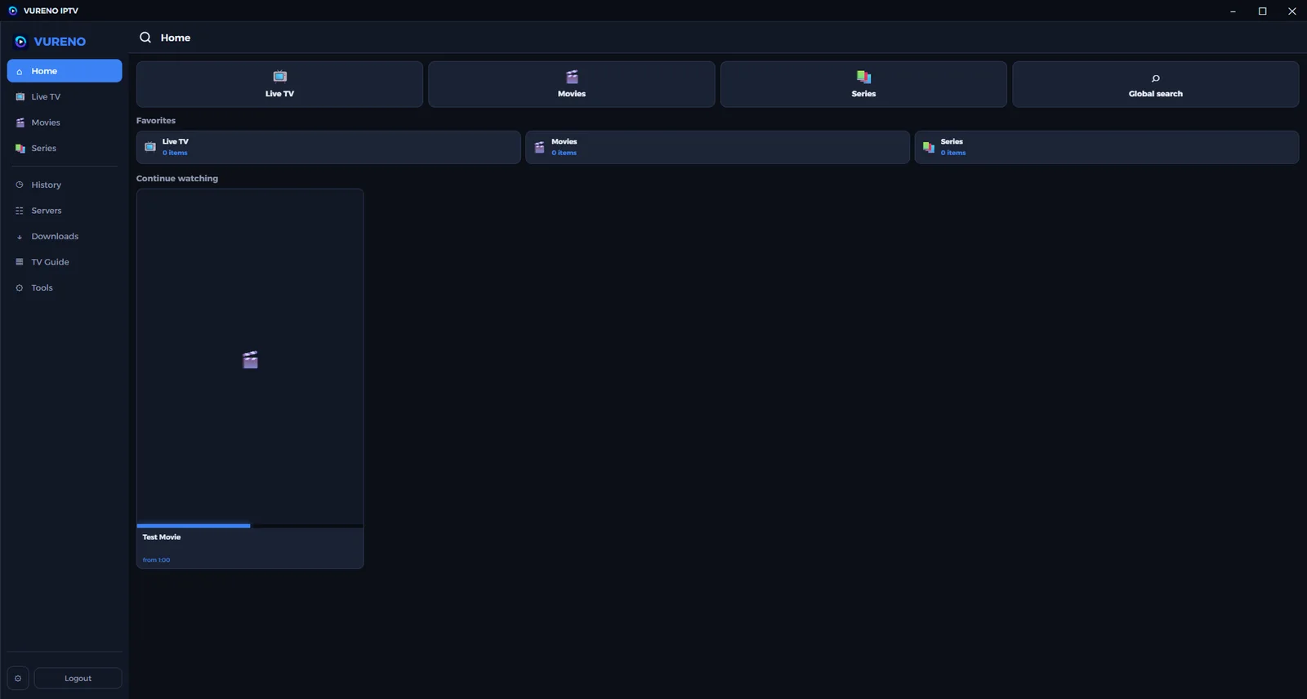Open the Global search label on card
Image resolution: width=1307 pixels, height=699 pixels.
(x=1155, y=94)
